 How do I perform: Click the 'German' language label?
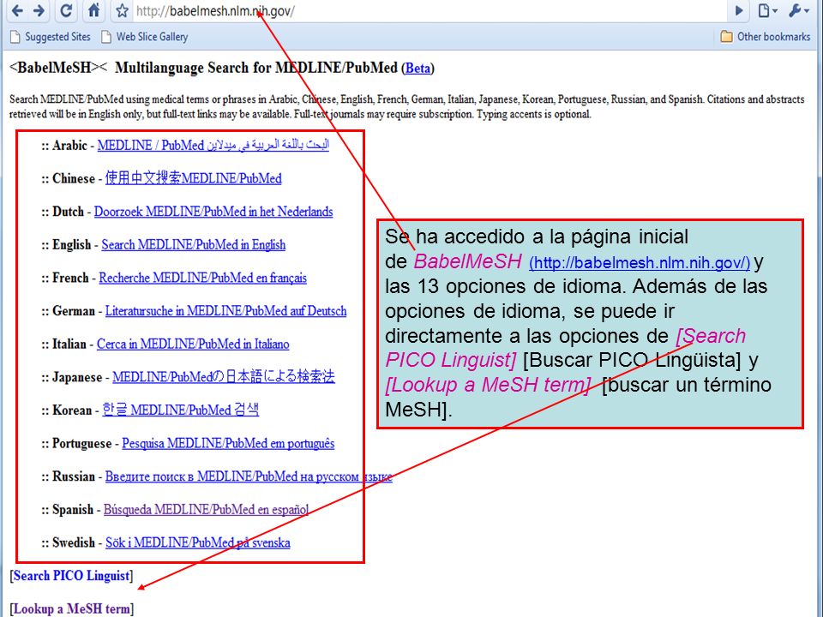click(x=74, y=310)
